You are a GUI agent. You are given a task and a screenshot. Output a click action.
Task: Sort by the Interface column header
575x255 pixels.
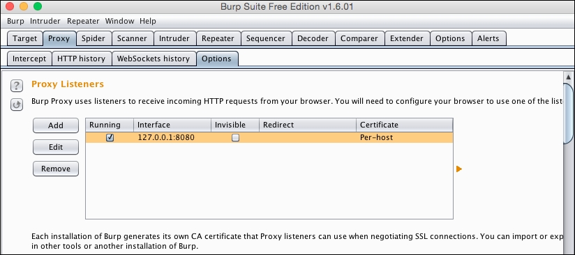pyautogui.click(x=172, y=125)
